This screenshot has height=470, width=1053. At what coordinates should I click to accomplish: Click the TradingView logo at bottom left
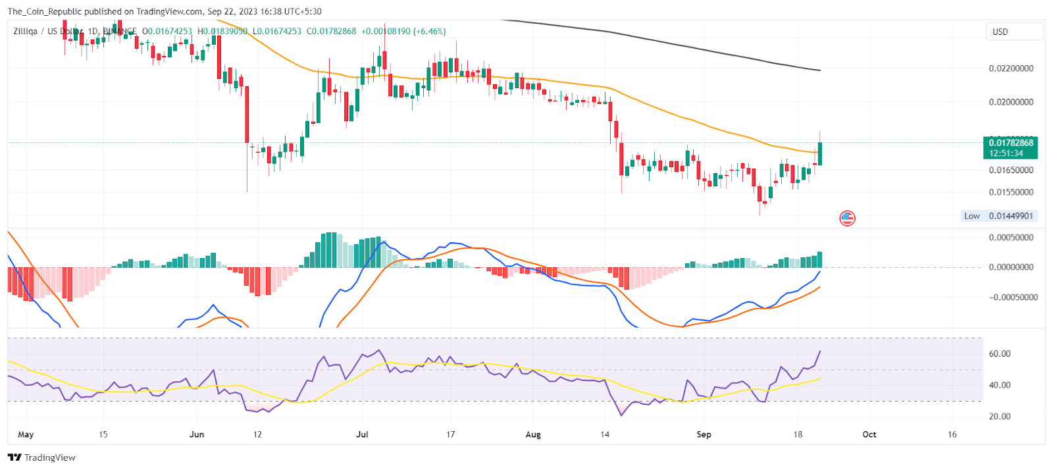pyautogui.click(x=41, y=457)
